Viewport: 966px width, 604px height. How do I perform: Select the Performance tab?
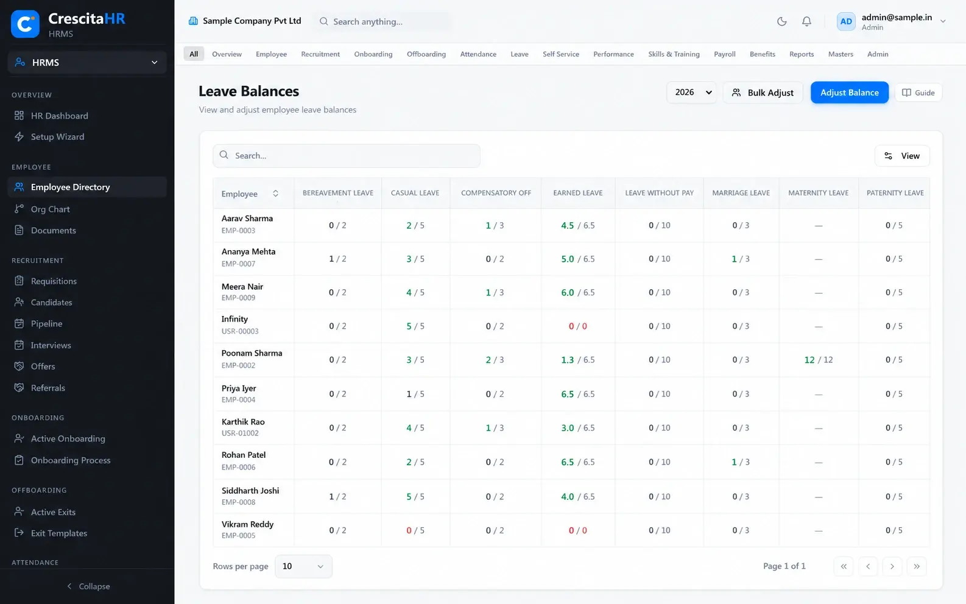click(x=613, y=54)
